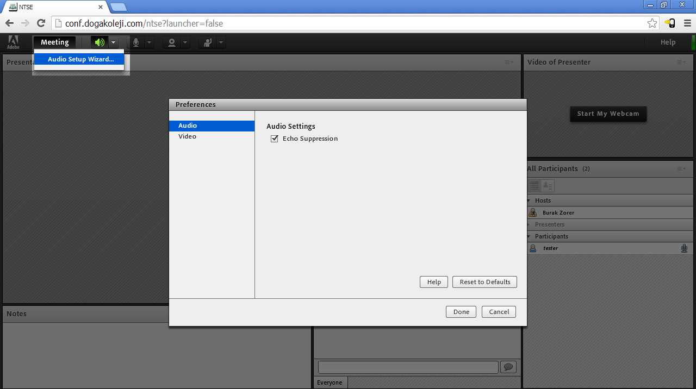Open the speaker dropdown arrow
Image resolution: width=696 pixels, height=389 pixels.
113,42
